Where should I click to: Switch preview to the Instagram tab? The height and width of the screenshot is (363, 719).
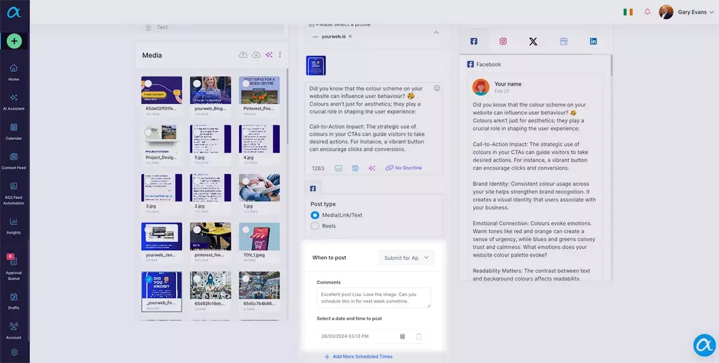(503, 41)
